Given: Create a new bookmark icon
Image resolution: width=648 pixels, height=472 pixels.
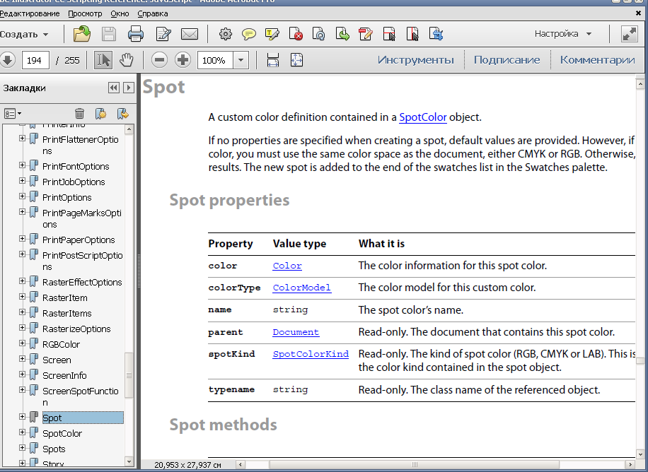Looking at the screenshot, I should [100, 113].
